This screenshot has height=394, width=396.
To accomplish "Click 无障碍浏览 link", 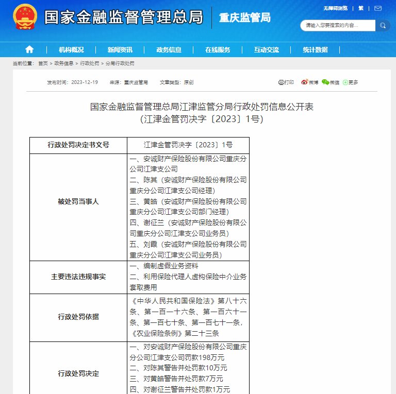I will point(335,8).
